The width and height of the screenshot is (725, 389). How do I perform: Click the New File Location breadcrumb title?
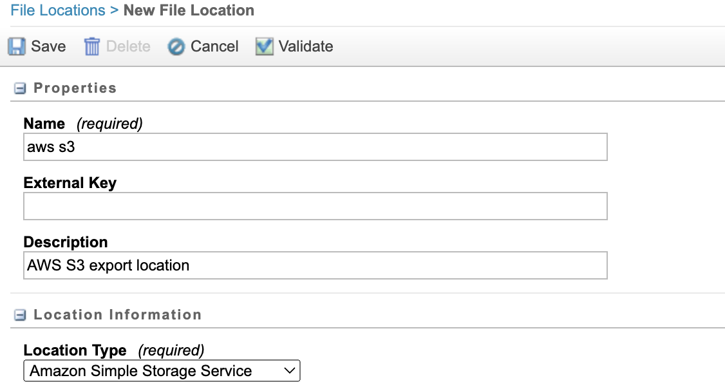[189, 10]
